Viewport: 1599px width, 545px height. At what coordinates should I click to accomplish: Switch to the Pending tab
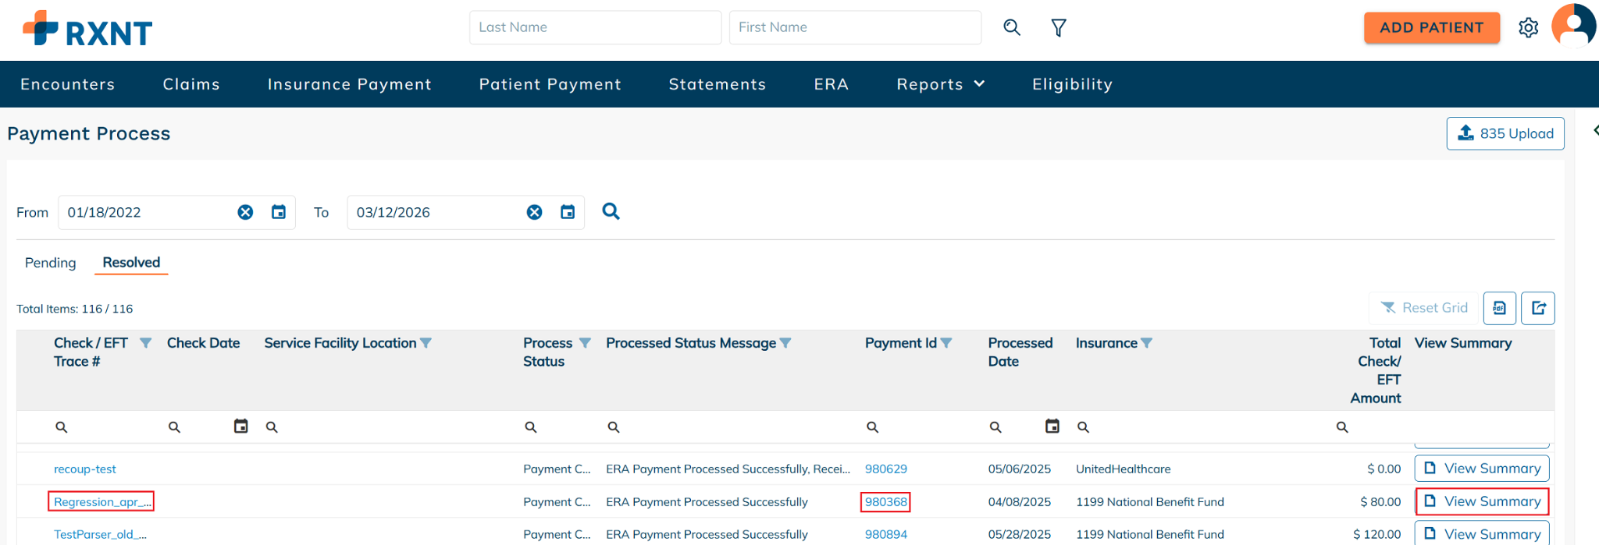(x=51, y=263)
